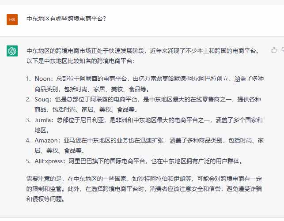The width and height of the screenshot is (284, 221).
Task: Click the user question about 中东地区跨境电商平台
Action: pyautogui.click(x=66, y=19)
